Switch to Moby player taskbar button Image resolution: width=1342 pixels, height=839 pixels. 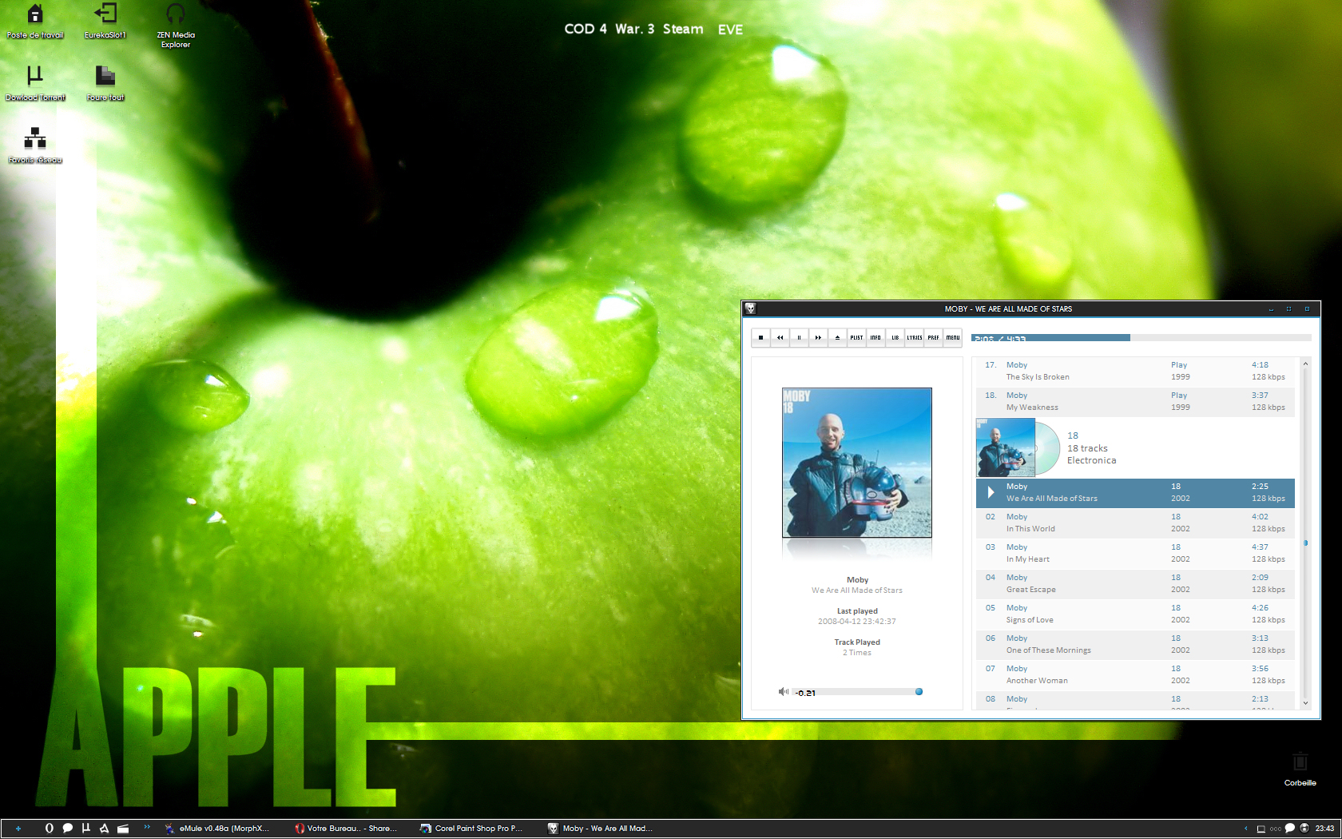click(x=600, y=829)
